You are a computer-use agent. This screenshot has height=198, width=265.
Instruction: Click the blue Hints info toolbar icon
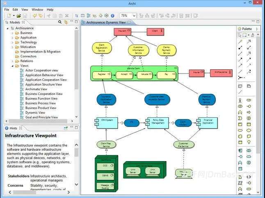pyautogui.click(x=112, y=16)
